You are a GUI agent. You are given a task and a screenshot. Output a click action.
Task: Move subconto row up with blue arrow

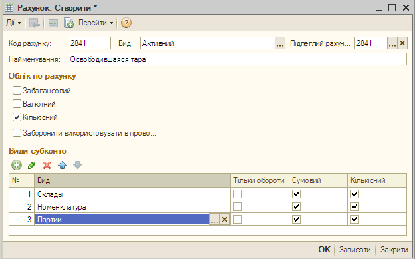click(63, 165)
